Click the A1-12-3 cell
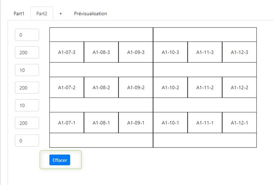The height and width of the screenshot is (185, 274). (239, 52)
